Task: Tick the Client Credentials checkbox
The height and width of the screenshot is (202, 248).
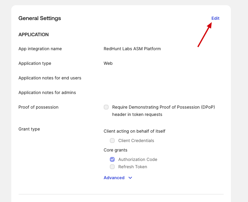Action: [x=112, y=141]
